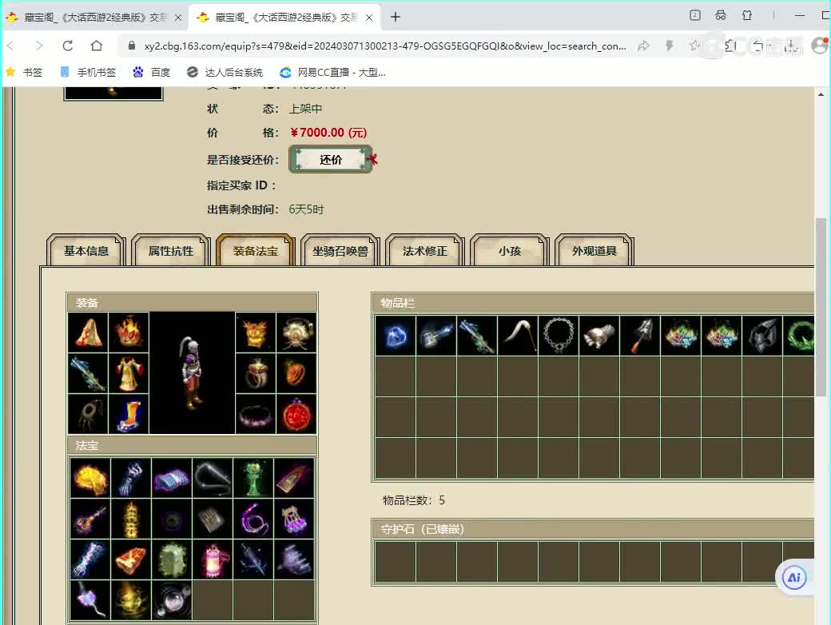The image size is (831, 625).
Task: Show the 外观道具 tab
Action: click(x=594, y=250)
